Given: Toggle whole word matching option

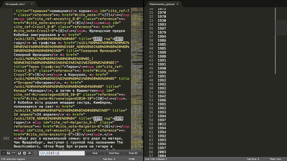Looking at the screenshot, I should pyautogui.click(x=14, y=153).
